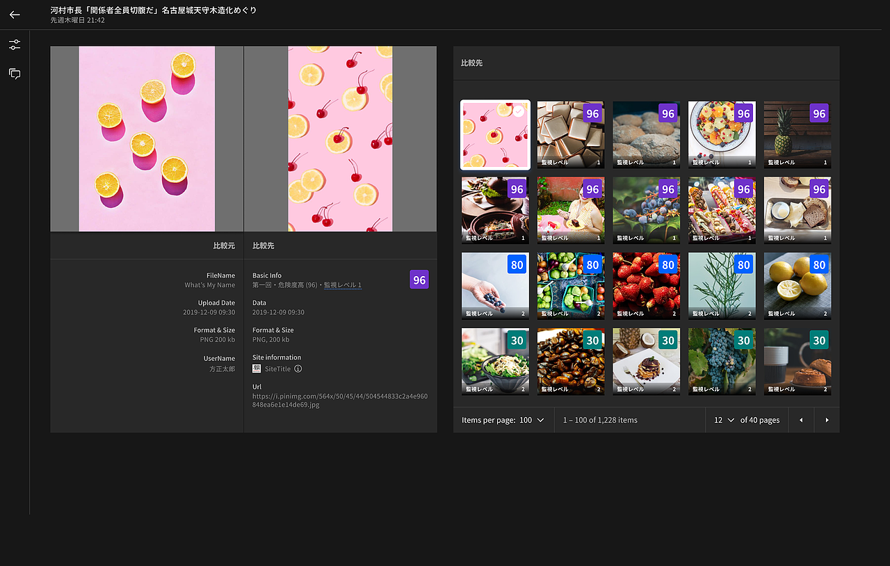Select the noodle salad bowl thumbnail
890x566 pixels.
pyautogui.click(x=495, y=362)
